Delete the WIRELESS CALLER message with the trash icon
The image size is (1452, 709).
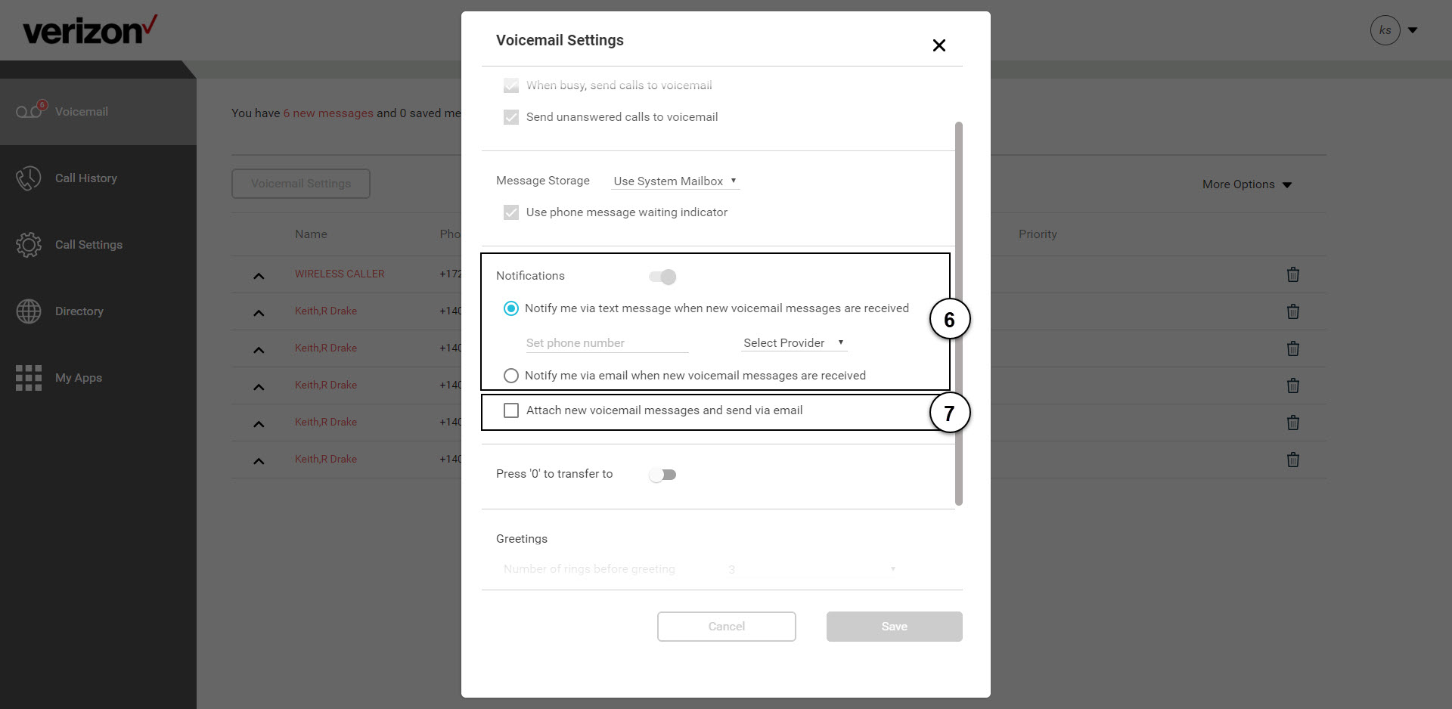[x=1293, y=274]
